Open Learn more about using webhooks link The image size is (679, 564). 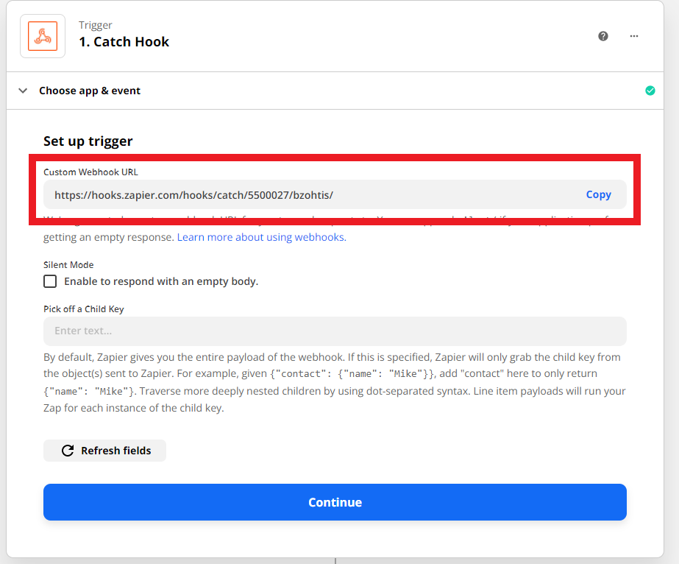(x=262, y=237)
